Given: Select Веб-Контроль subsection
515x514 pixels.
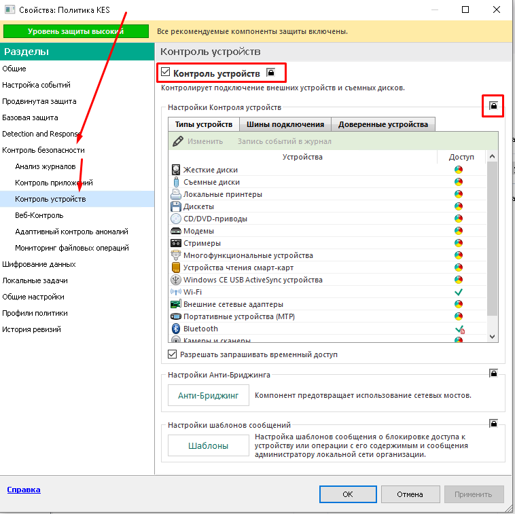Looking at the screenshot, I should (x=77, y=215).
